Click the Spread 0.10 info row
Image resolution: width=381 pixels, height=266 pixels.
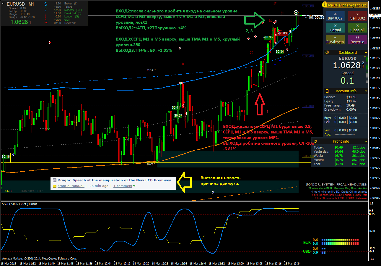pos(18,8)
